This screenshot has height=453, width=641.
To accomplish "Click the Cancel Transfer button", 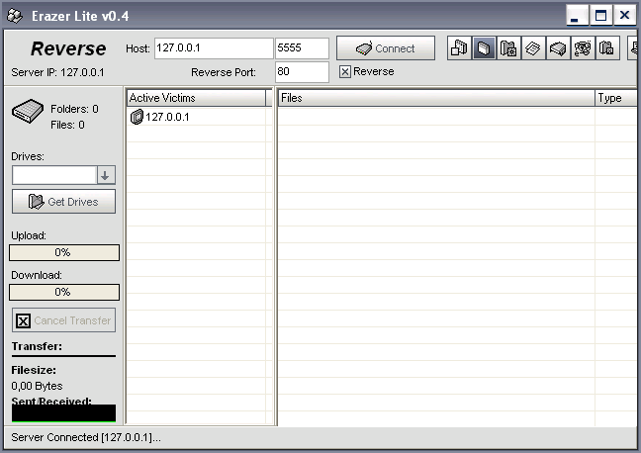I will tap(63, 320).
